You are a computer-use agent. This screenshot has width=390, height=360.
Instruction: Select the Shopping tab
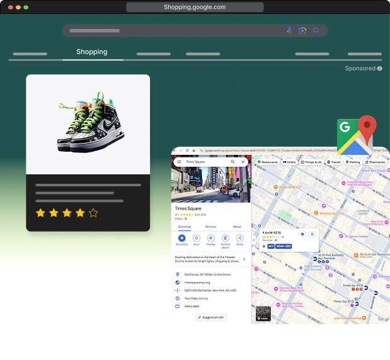tap(92, 52)
